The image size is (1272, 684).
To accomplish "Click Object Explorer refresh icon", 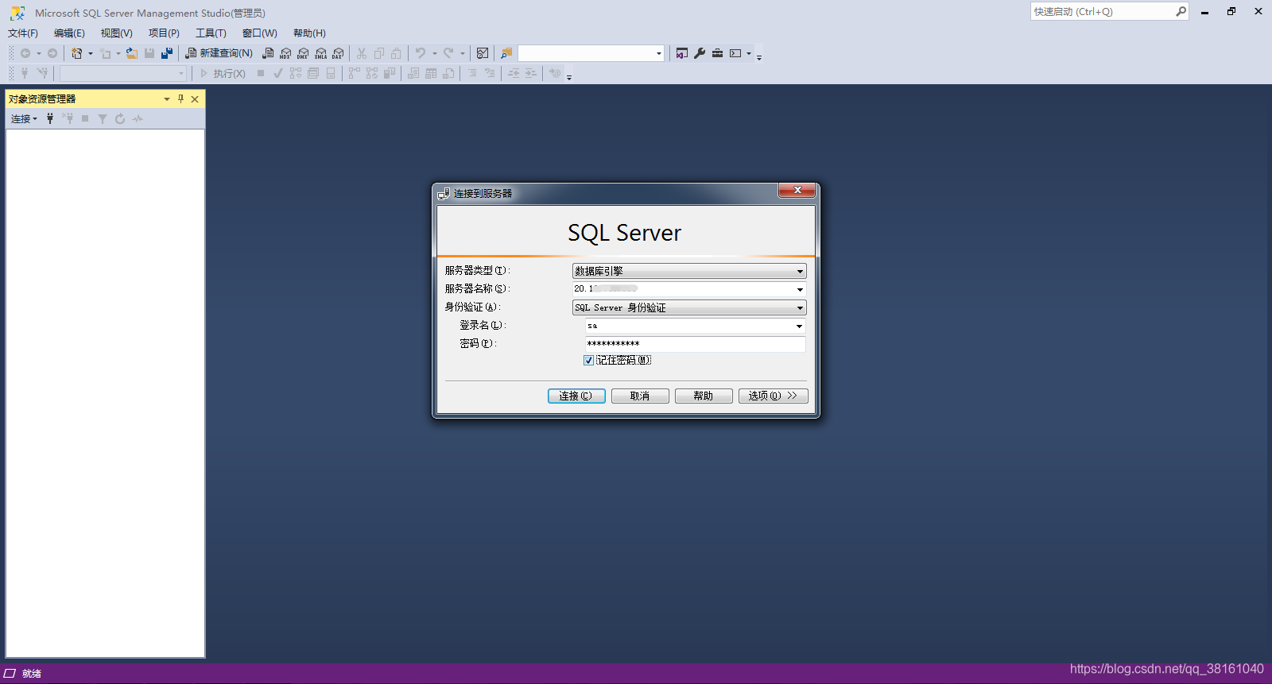I will tap(120, 118).
